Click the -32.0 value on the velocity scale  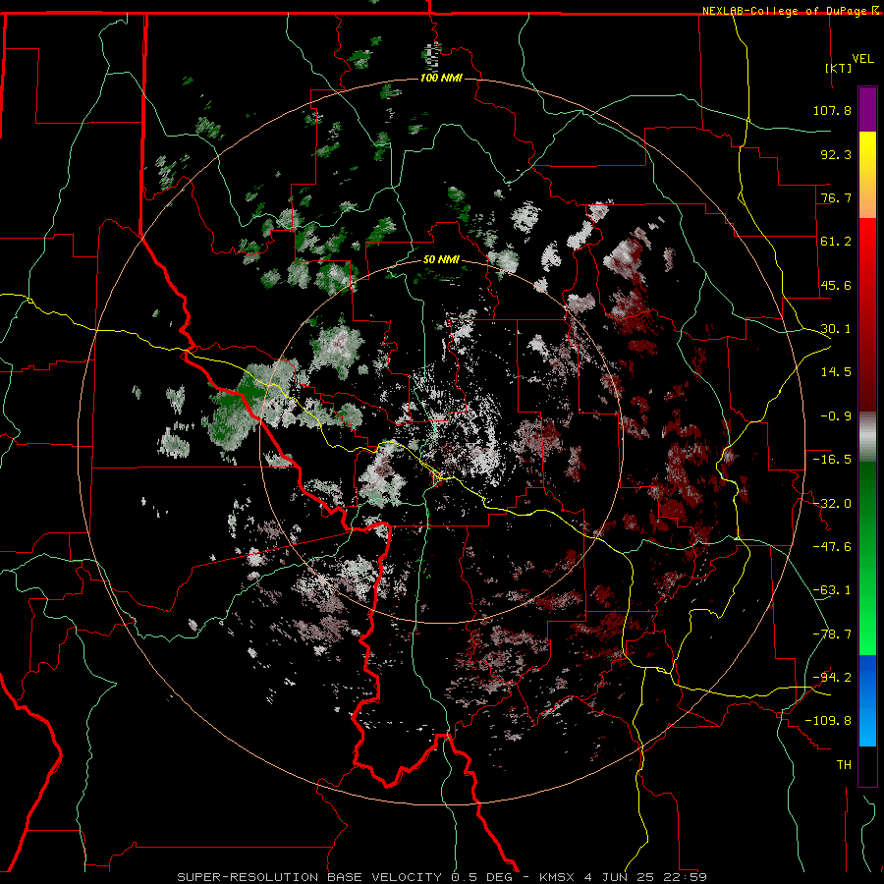point(832,504)
